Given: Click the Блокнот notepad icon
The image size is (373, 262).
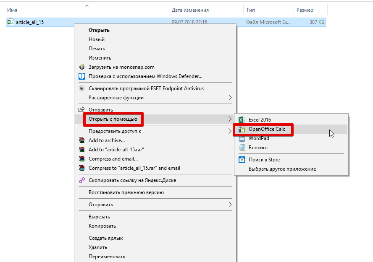Looking at the screenshot, I should click(242, 148).
